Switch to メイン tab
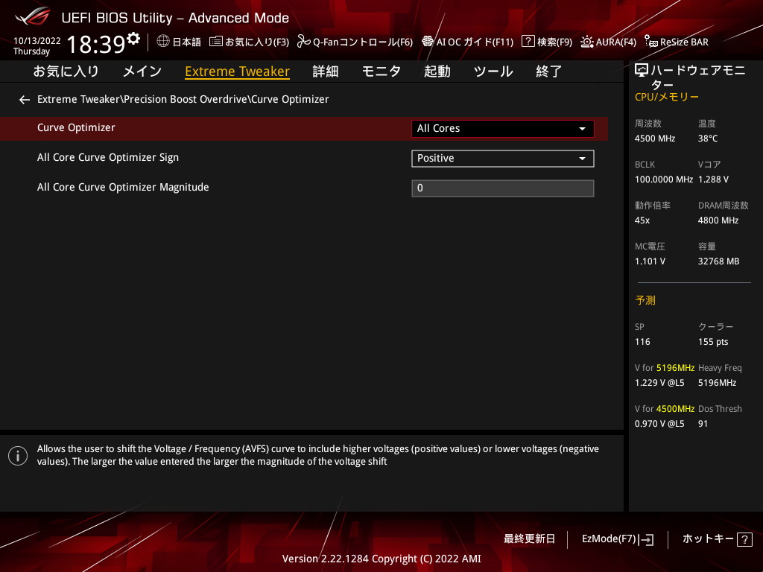 point(142,71)
